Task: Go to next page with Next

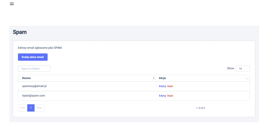Action: click(39, 108)
